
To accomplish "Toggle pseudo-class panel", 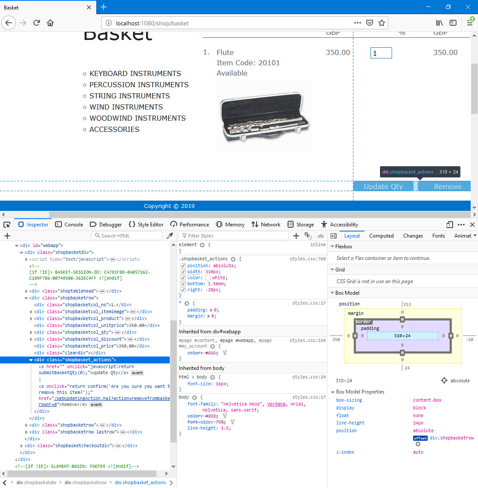I will (308, 236).
